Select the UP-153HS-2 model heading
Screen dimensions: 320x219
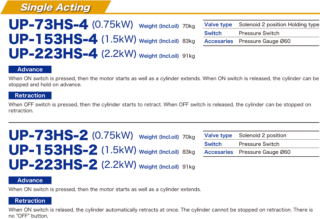(53, 150)
